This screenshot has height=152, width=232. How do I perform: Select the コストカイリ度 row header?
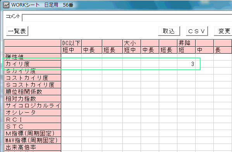coord(33,78)
